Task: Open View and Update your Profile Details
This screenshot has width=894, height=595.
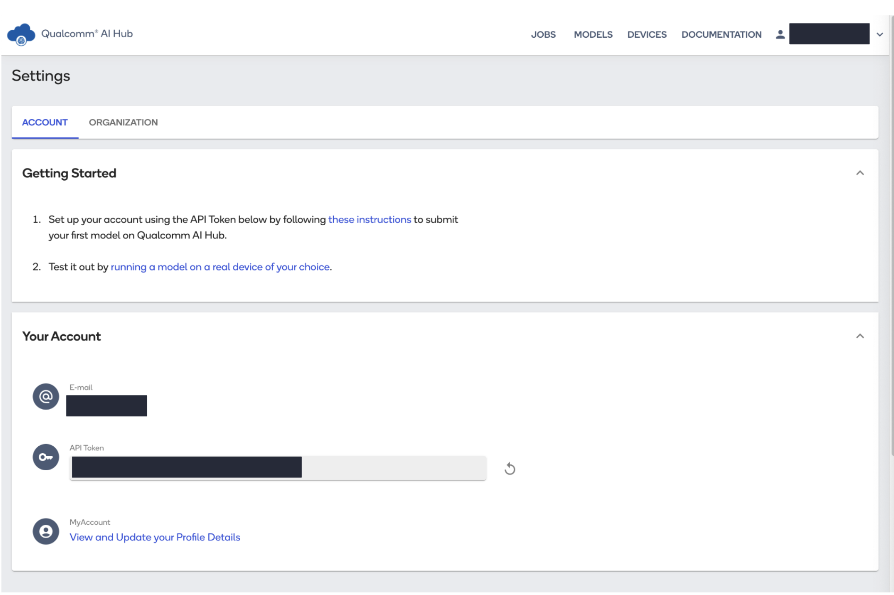Action: (155, 537)
